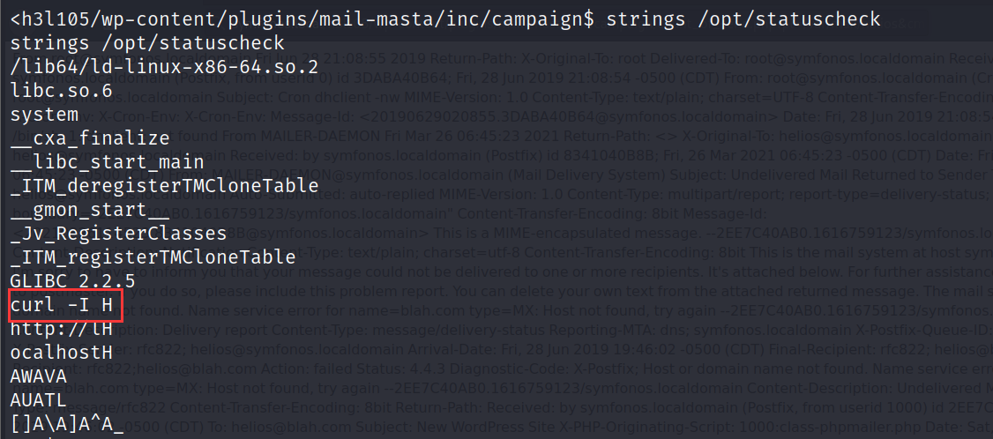Click the __libc_start_main symbol

click(108, 162)
